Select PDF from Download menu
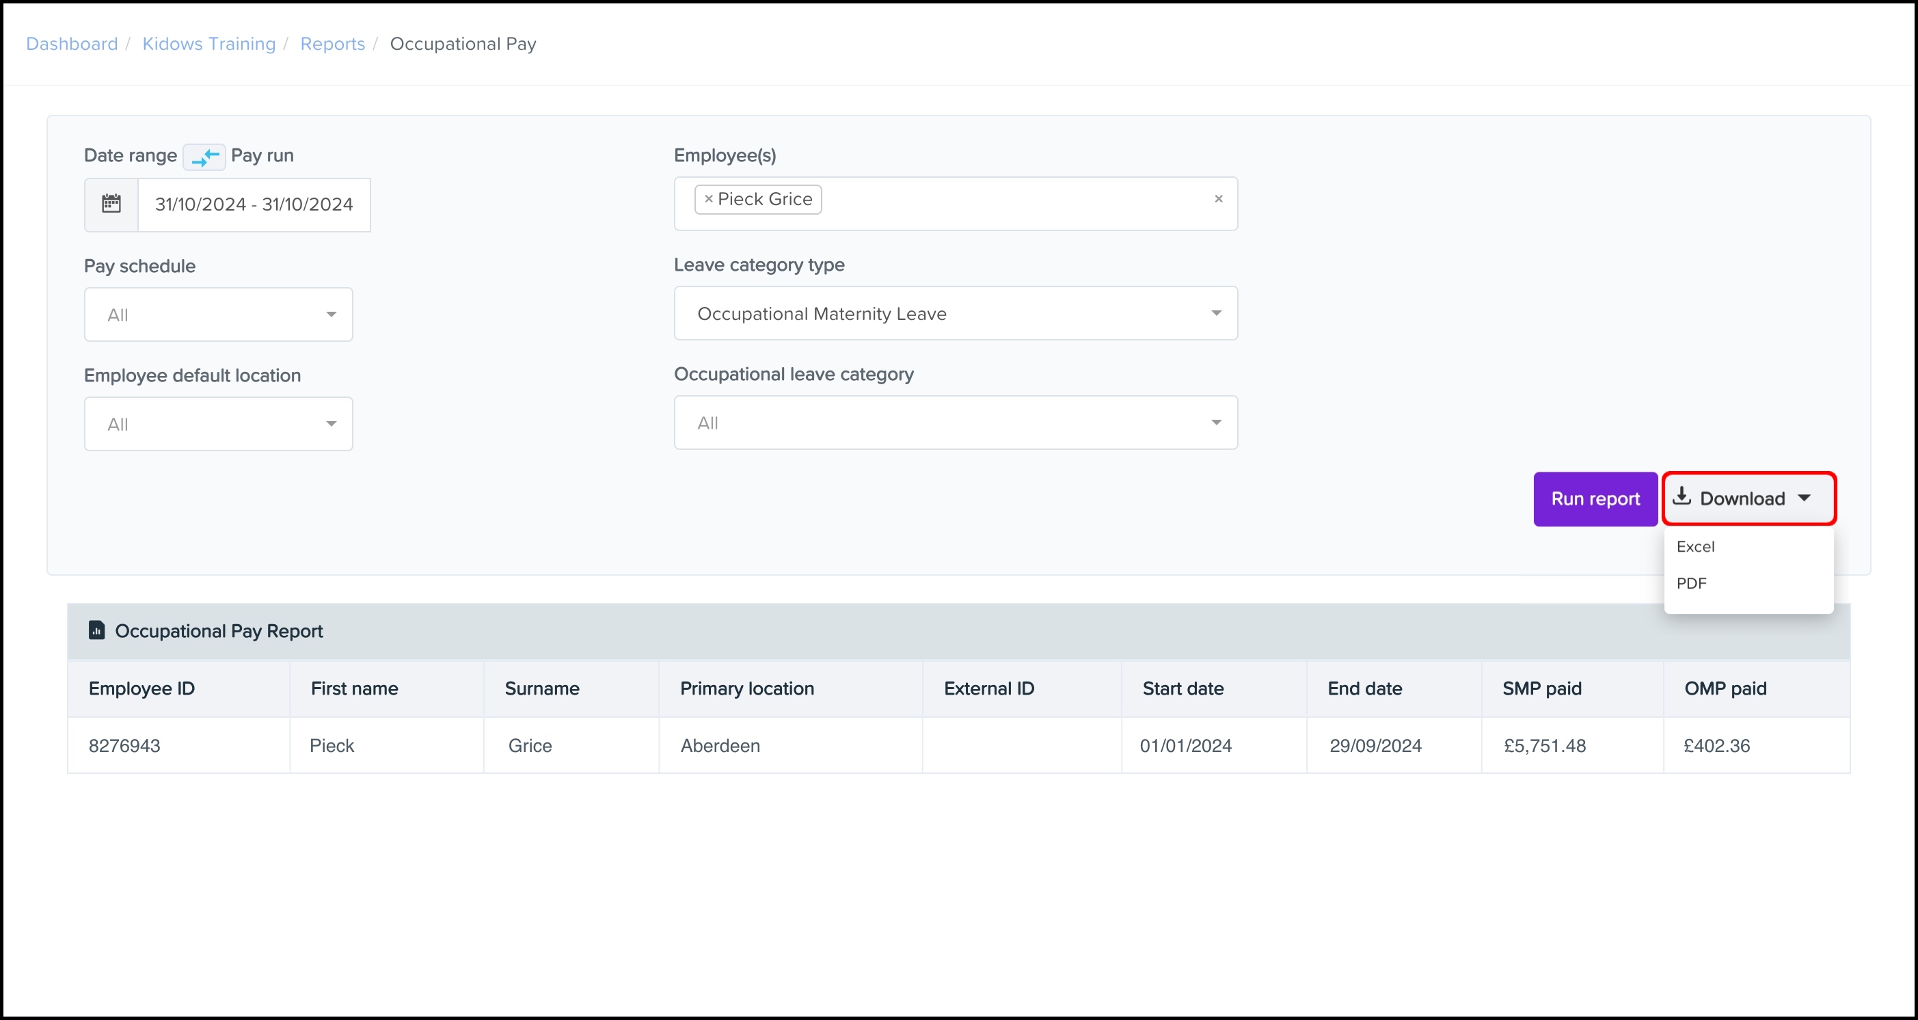 [x=1691, y=584]
